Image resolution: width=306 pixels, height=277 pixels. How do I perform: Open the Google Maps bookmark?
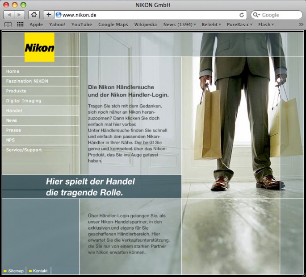113,25
